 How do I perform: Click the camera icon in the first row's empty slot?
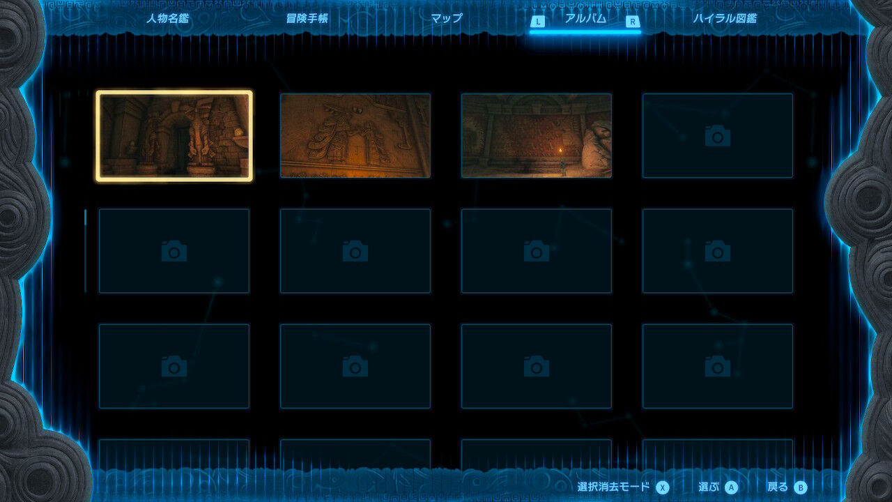coord(718,136)
